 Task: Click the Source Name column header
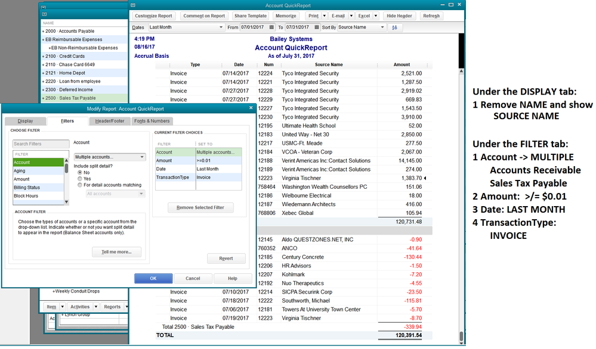pos(329,64)
